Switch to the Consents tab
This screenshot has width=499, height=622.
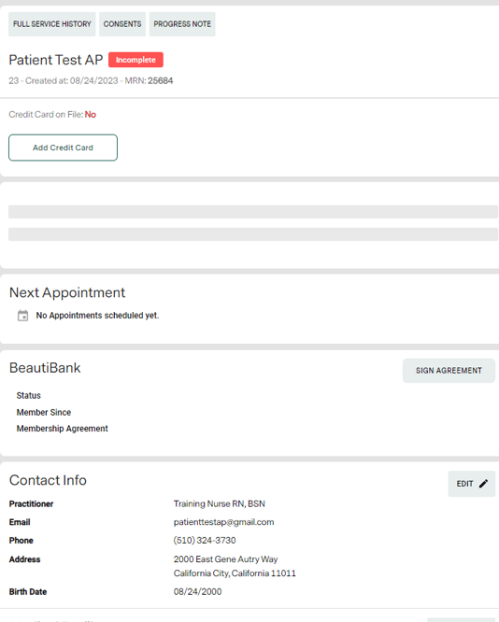(x=122, y=24)
